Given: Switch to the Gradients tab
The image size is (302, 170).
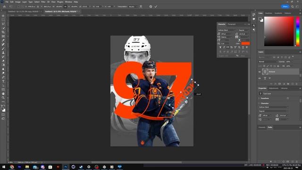Looking at the screenshot, I should tap(278, 13).
